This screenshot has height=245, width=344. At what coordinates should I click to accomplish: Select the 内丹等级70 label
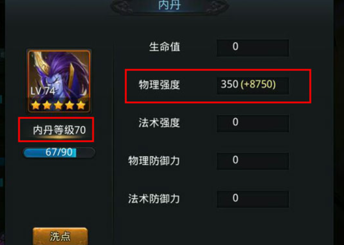(59, 130)
